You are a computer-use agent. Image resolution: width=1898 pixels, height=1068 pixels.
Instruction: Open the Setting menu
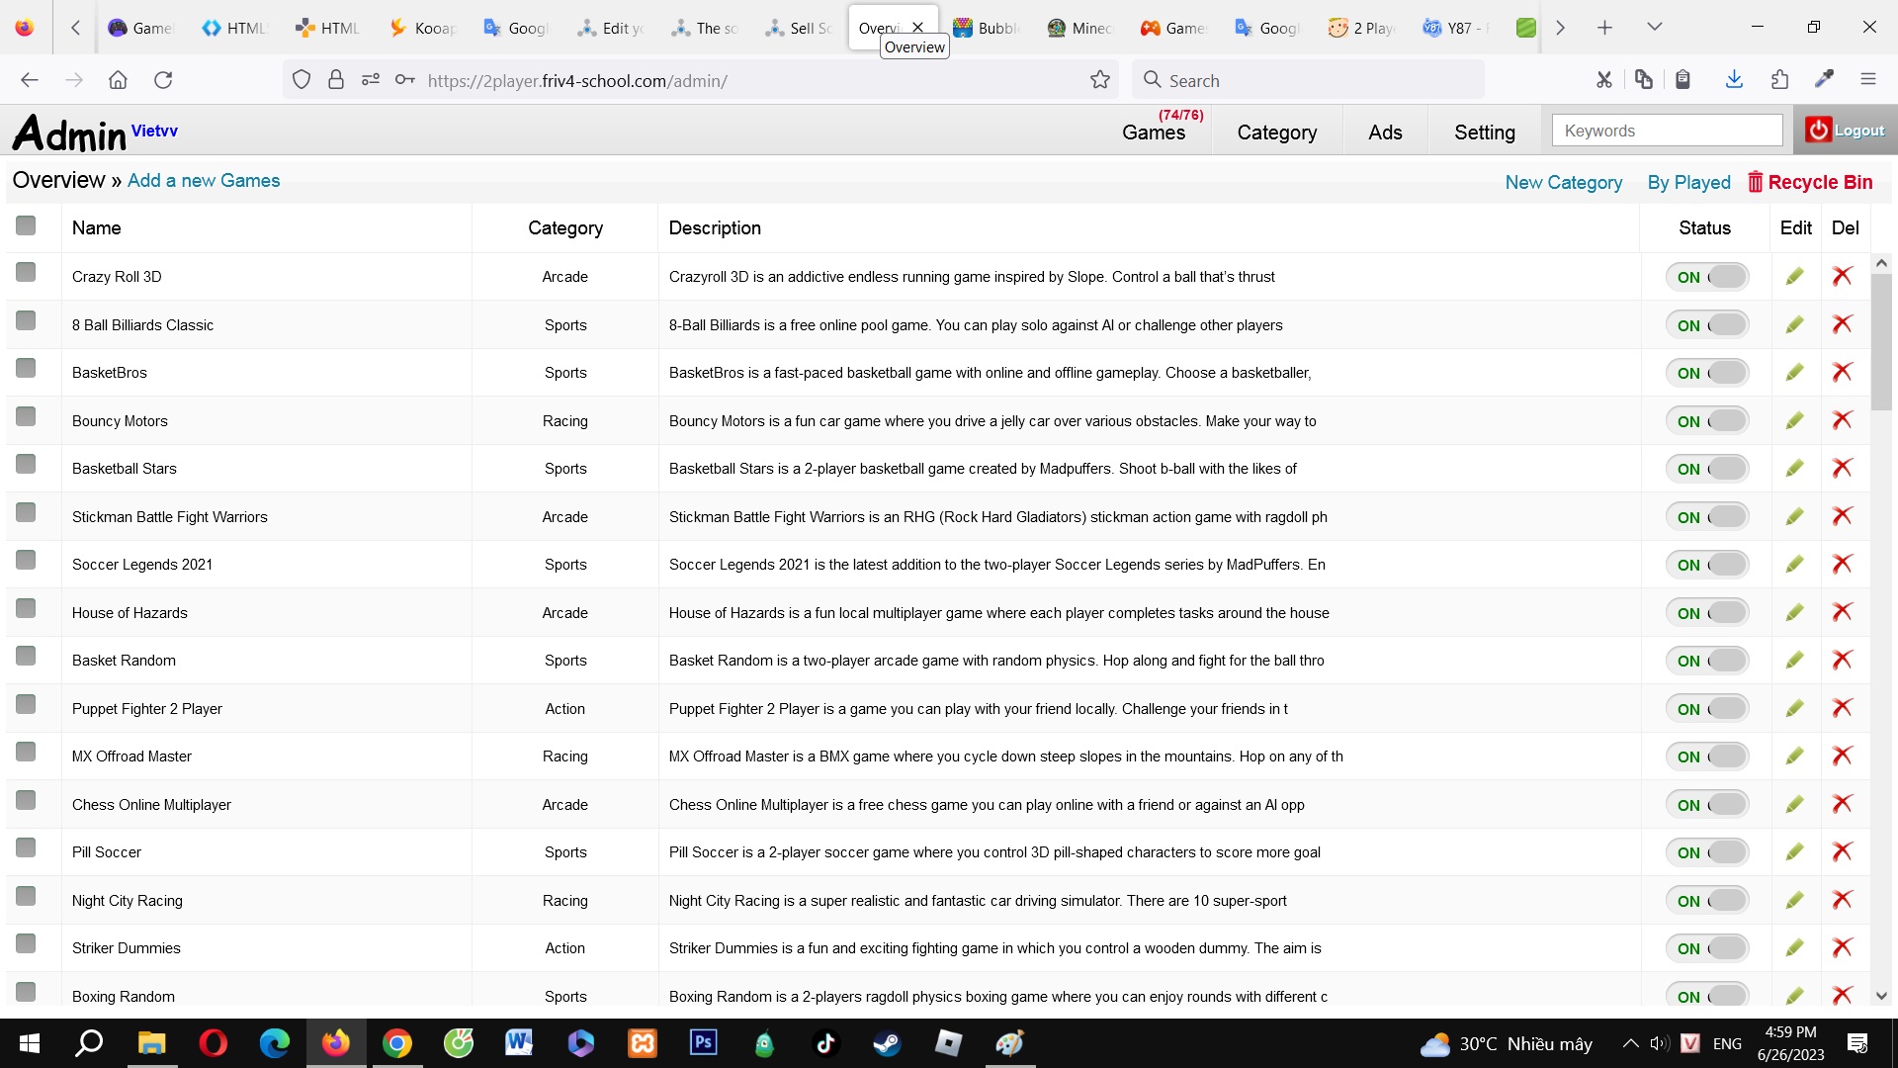pos(1484,133)
